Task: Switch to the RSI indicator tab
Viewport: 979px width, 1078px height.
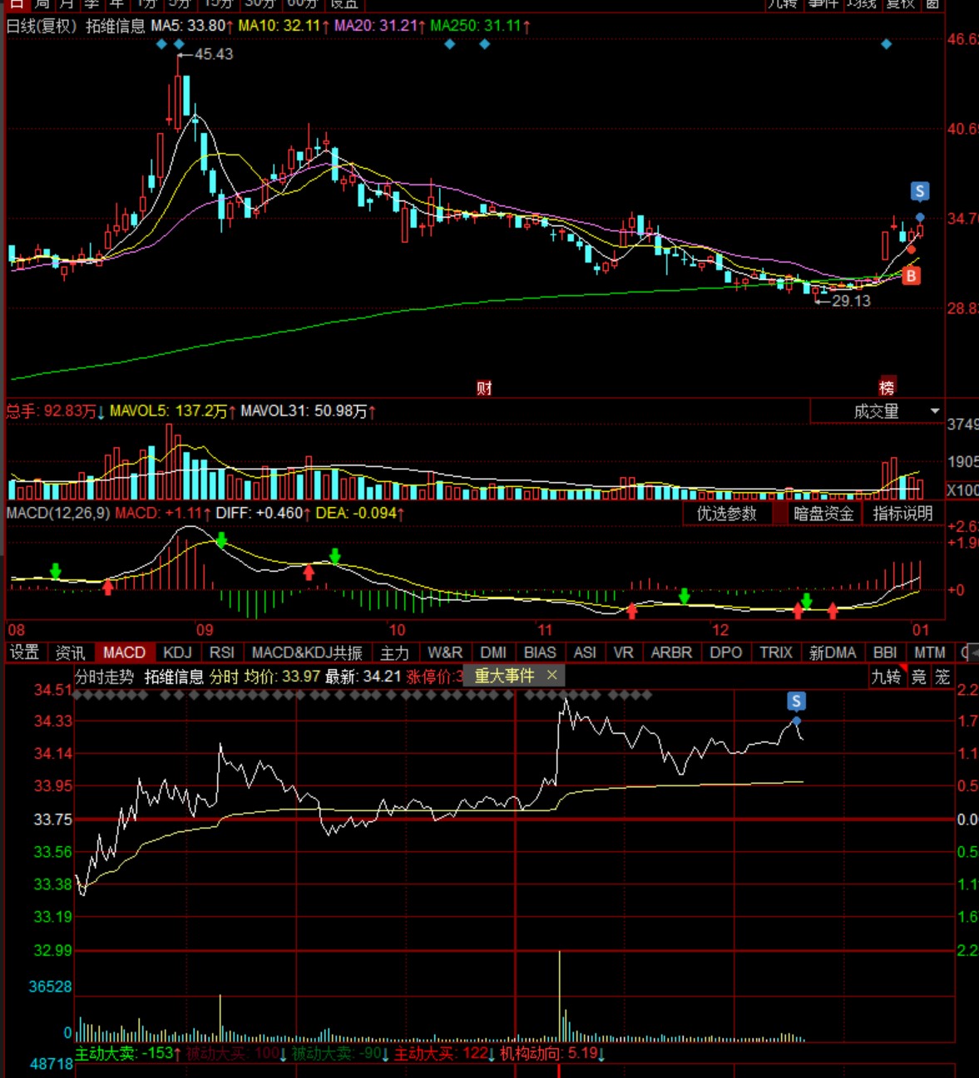Action: 222,653
